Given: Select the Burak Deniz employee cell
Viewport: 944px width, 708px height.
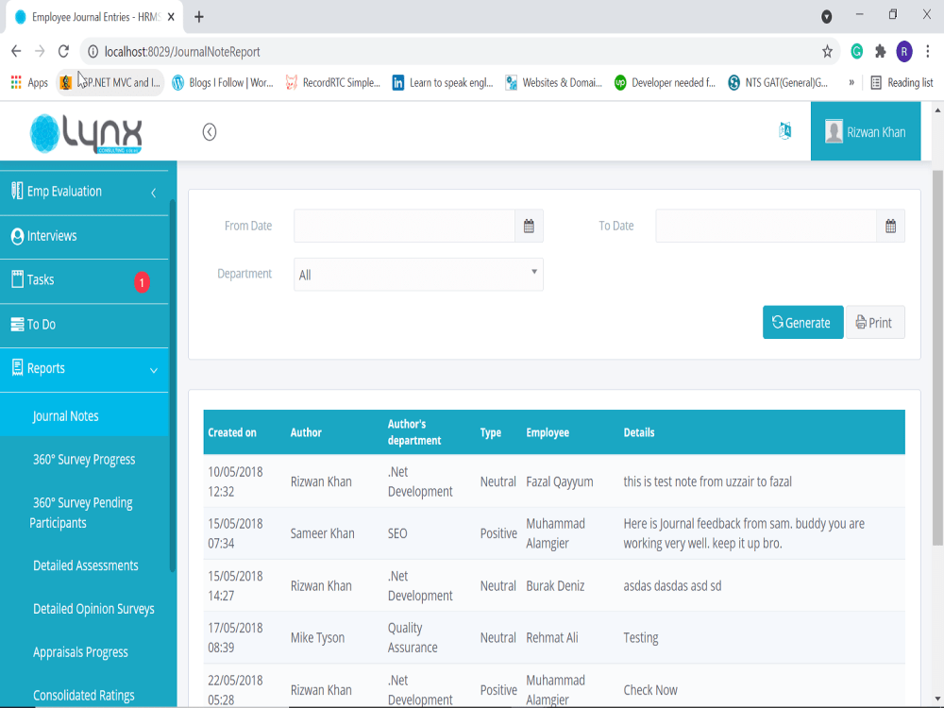Looking at the screenshot, I should [555, 586].
